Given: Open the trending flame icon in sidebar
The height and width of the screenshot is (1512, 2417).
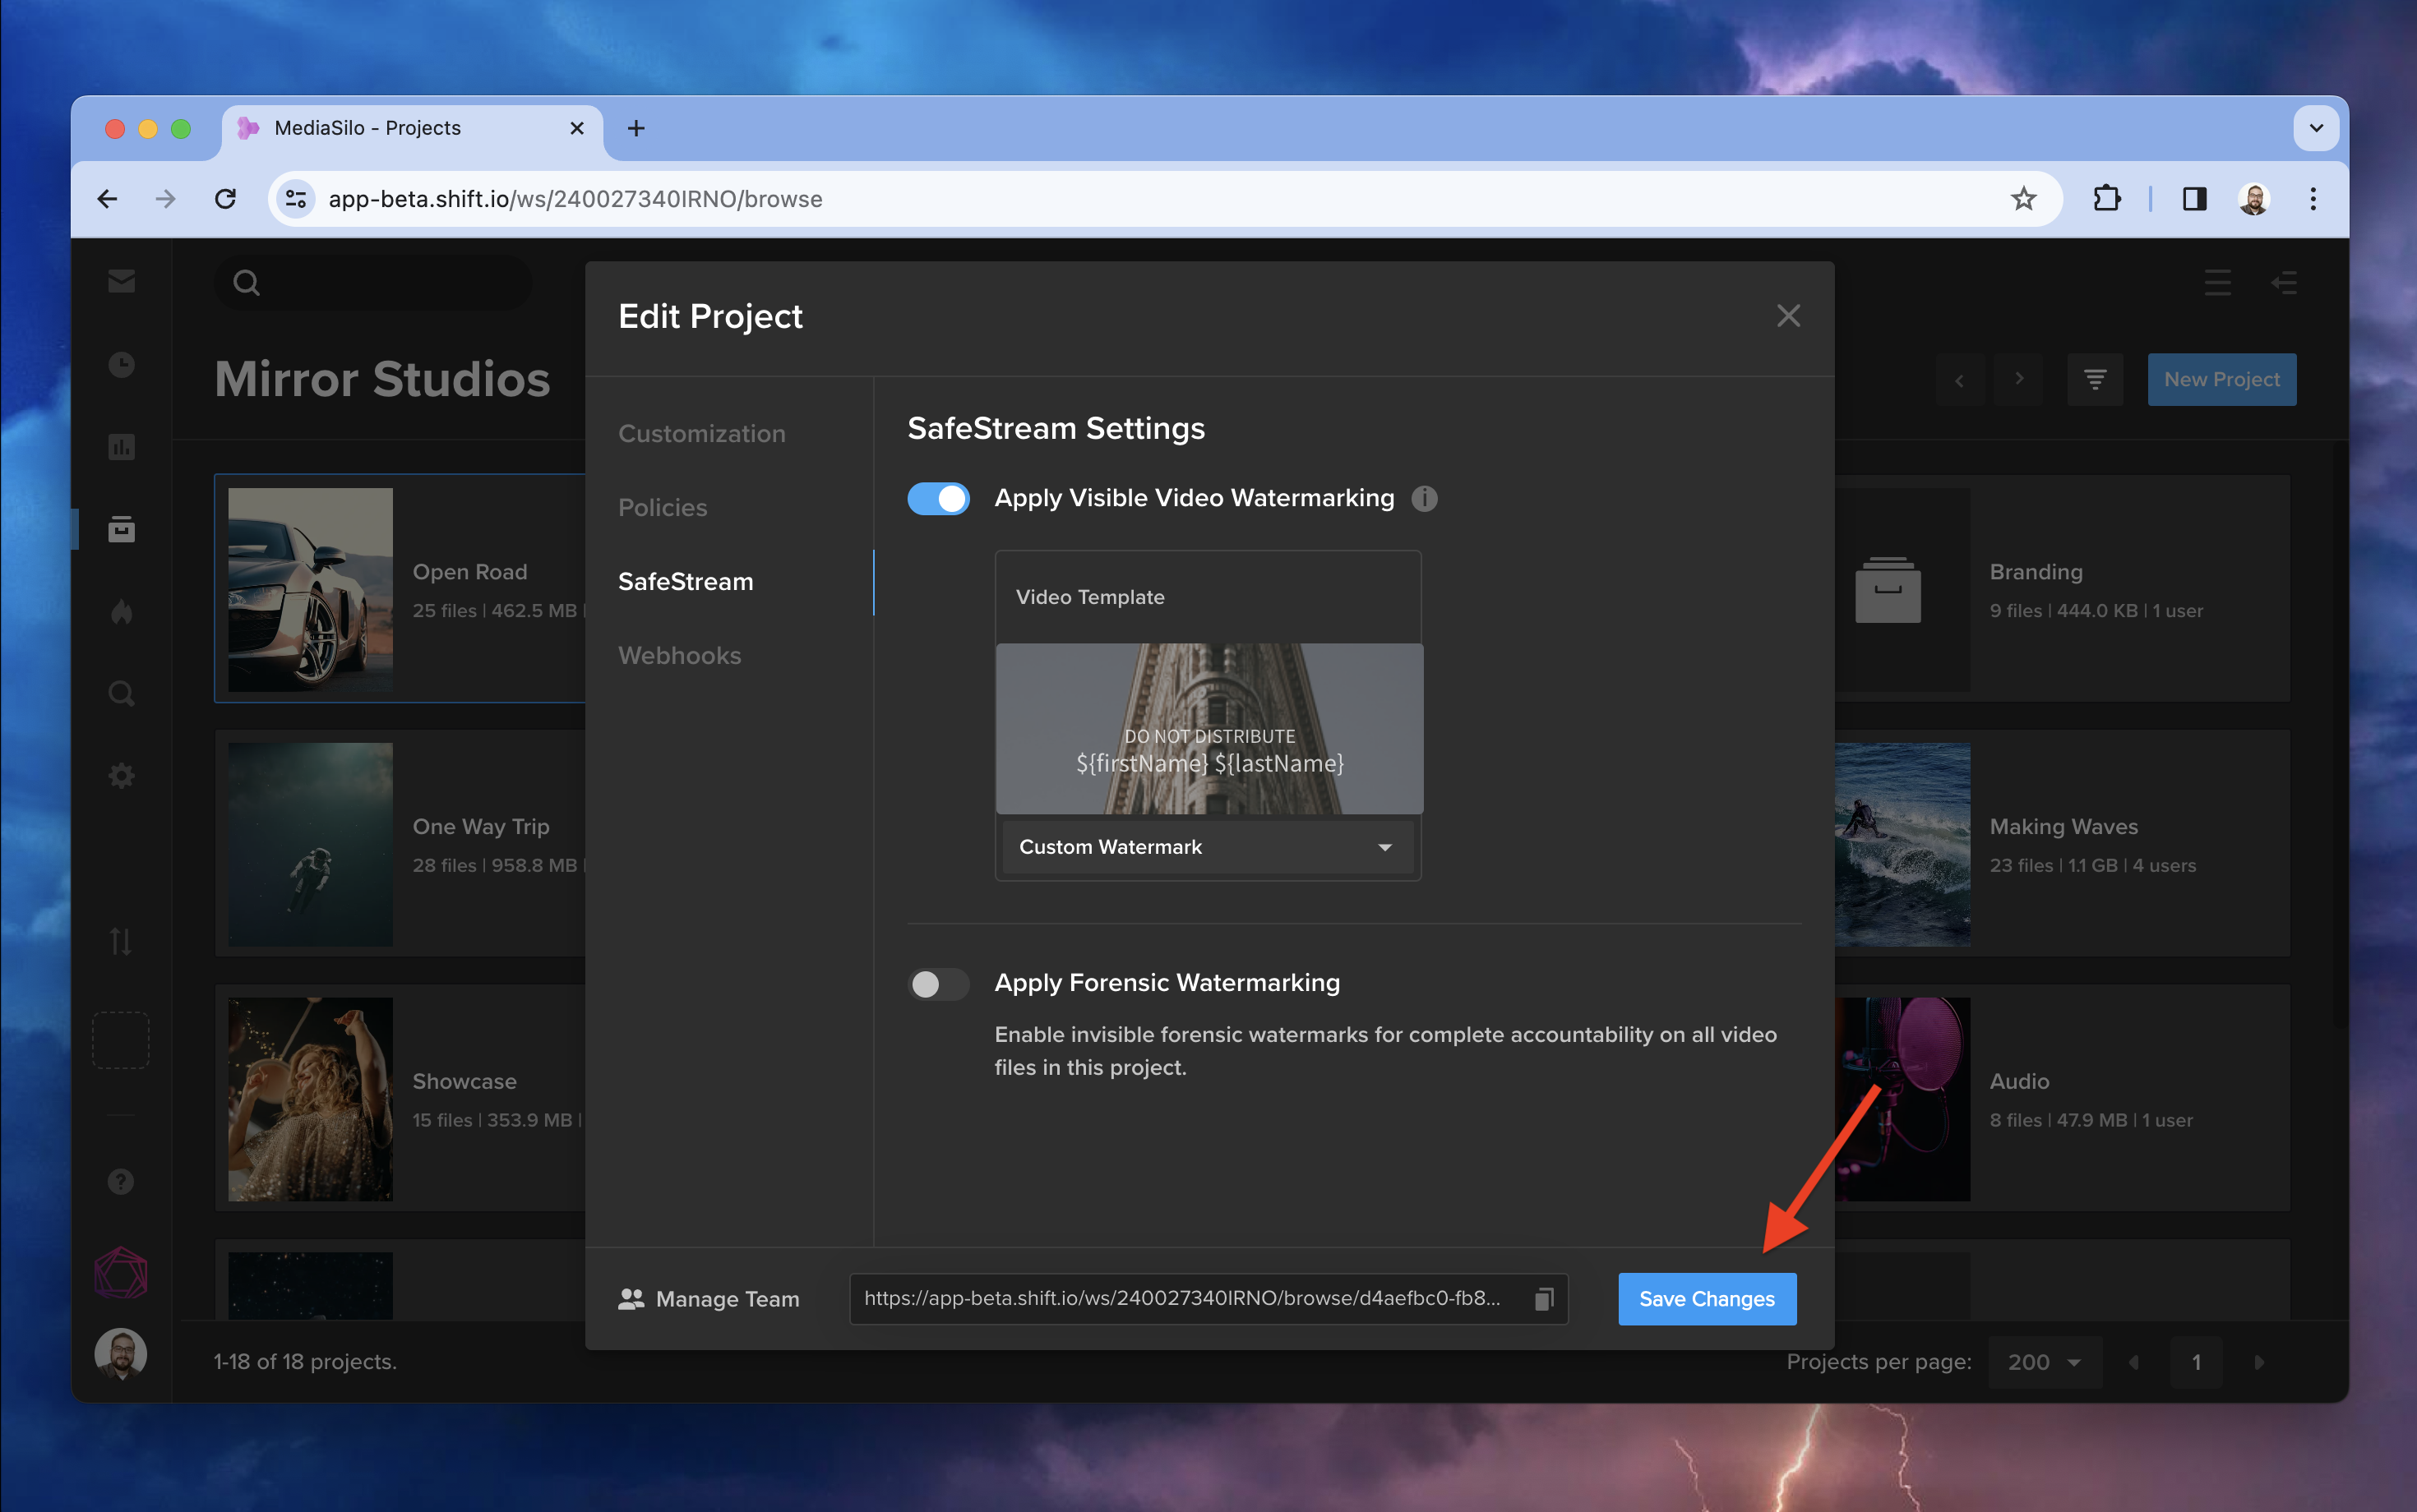Looking at the screenshot, I should coord(121,611).
